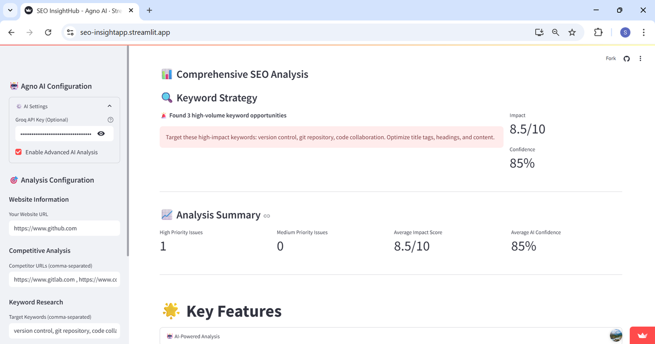Open the GitHub repository icon
The width and height of the screenshot is (655, 344).
626,58
